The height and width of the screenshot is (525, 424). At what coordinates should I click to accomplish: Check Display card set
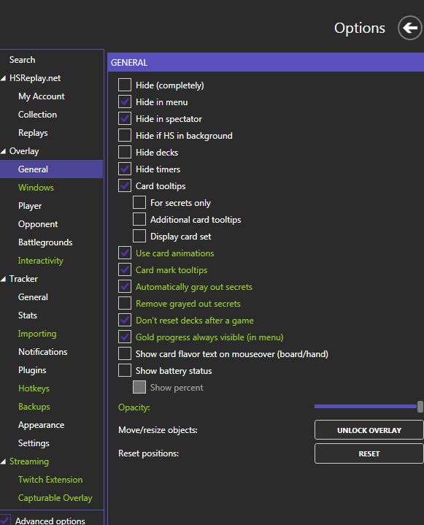point(139,236)
